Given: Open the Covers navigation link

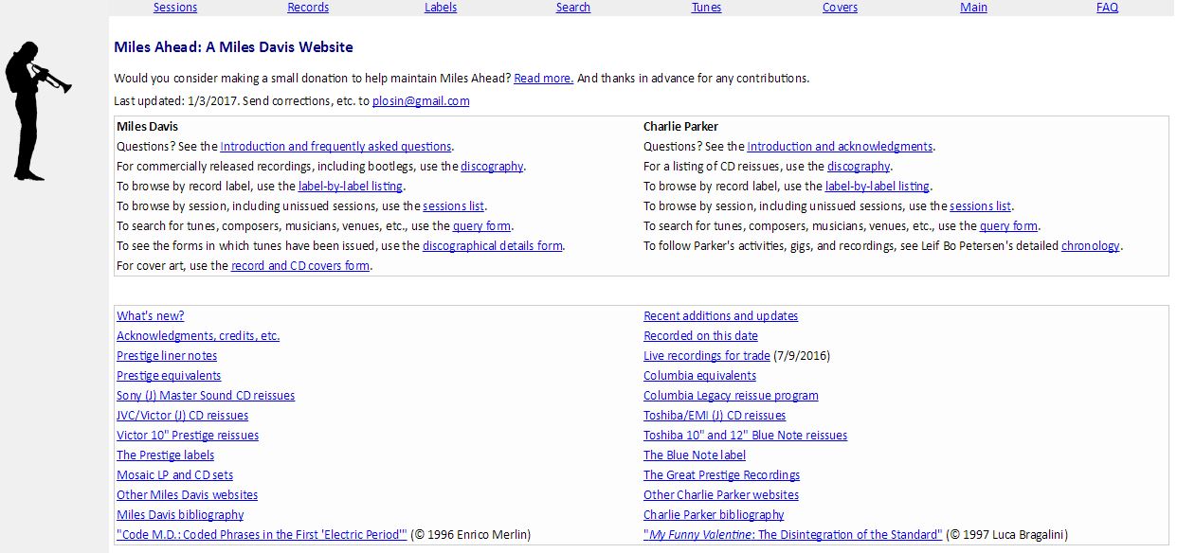Looking at the screenshot, I should pyautogui.click(x=840, y=8).
